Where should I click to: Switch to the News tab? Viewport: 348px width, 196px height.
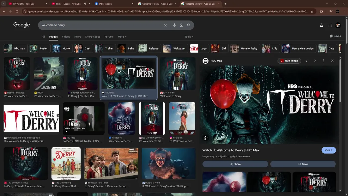pyautogui.click(x=77, y=37)
